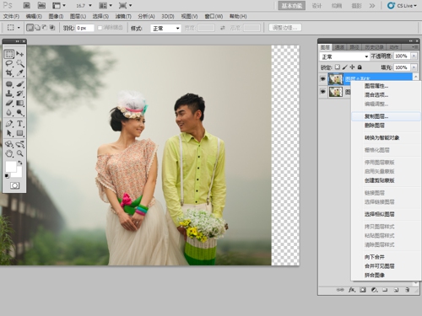Click the 基本功能 workspace button
This screenshot has height=316, width=422.
292,6
